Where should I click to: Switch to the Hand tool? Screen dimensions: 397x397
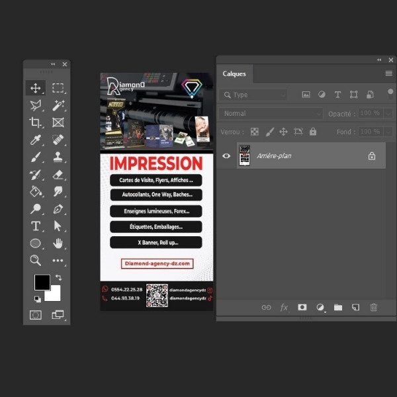pyautogui.click(x=58, y=243)
